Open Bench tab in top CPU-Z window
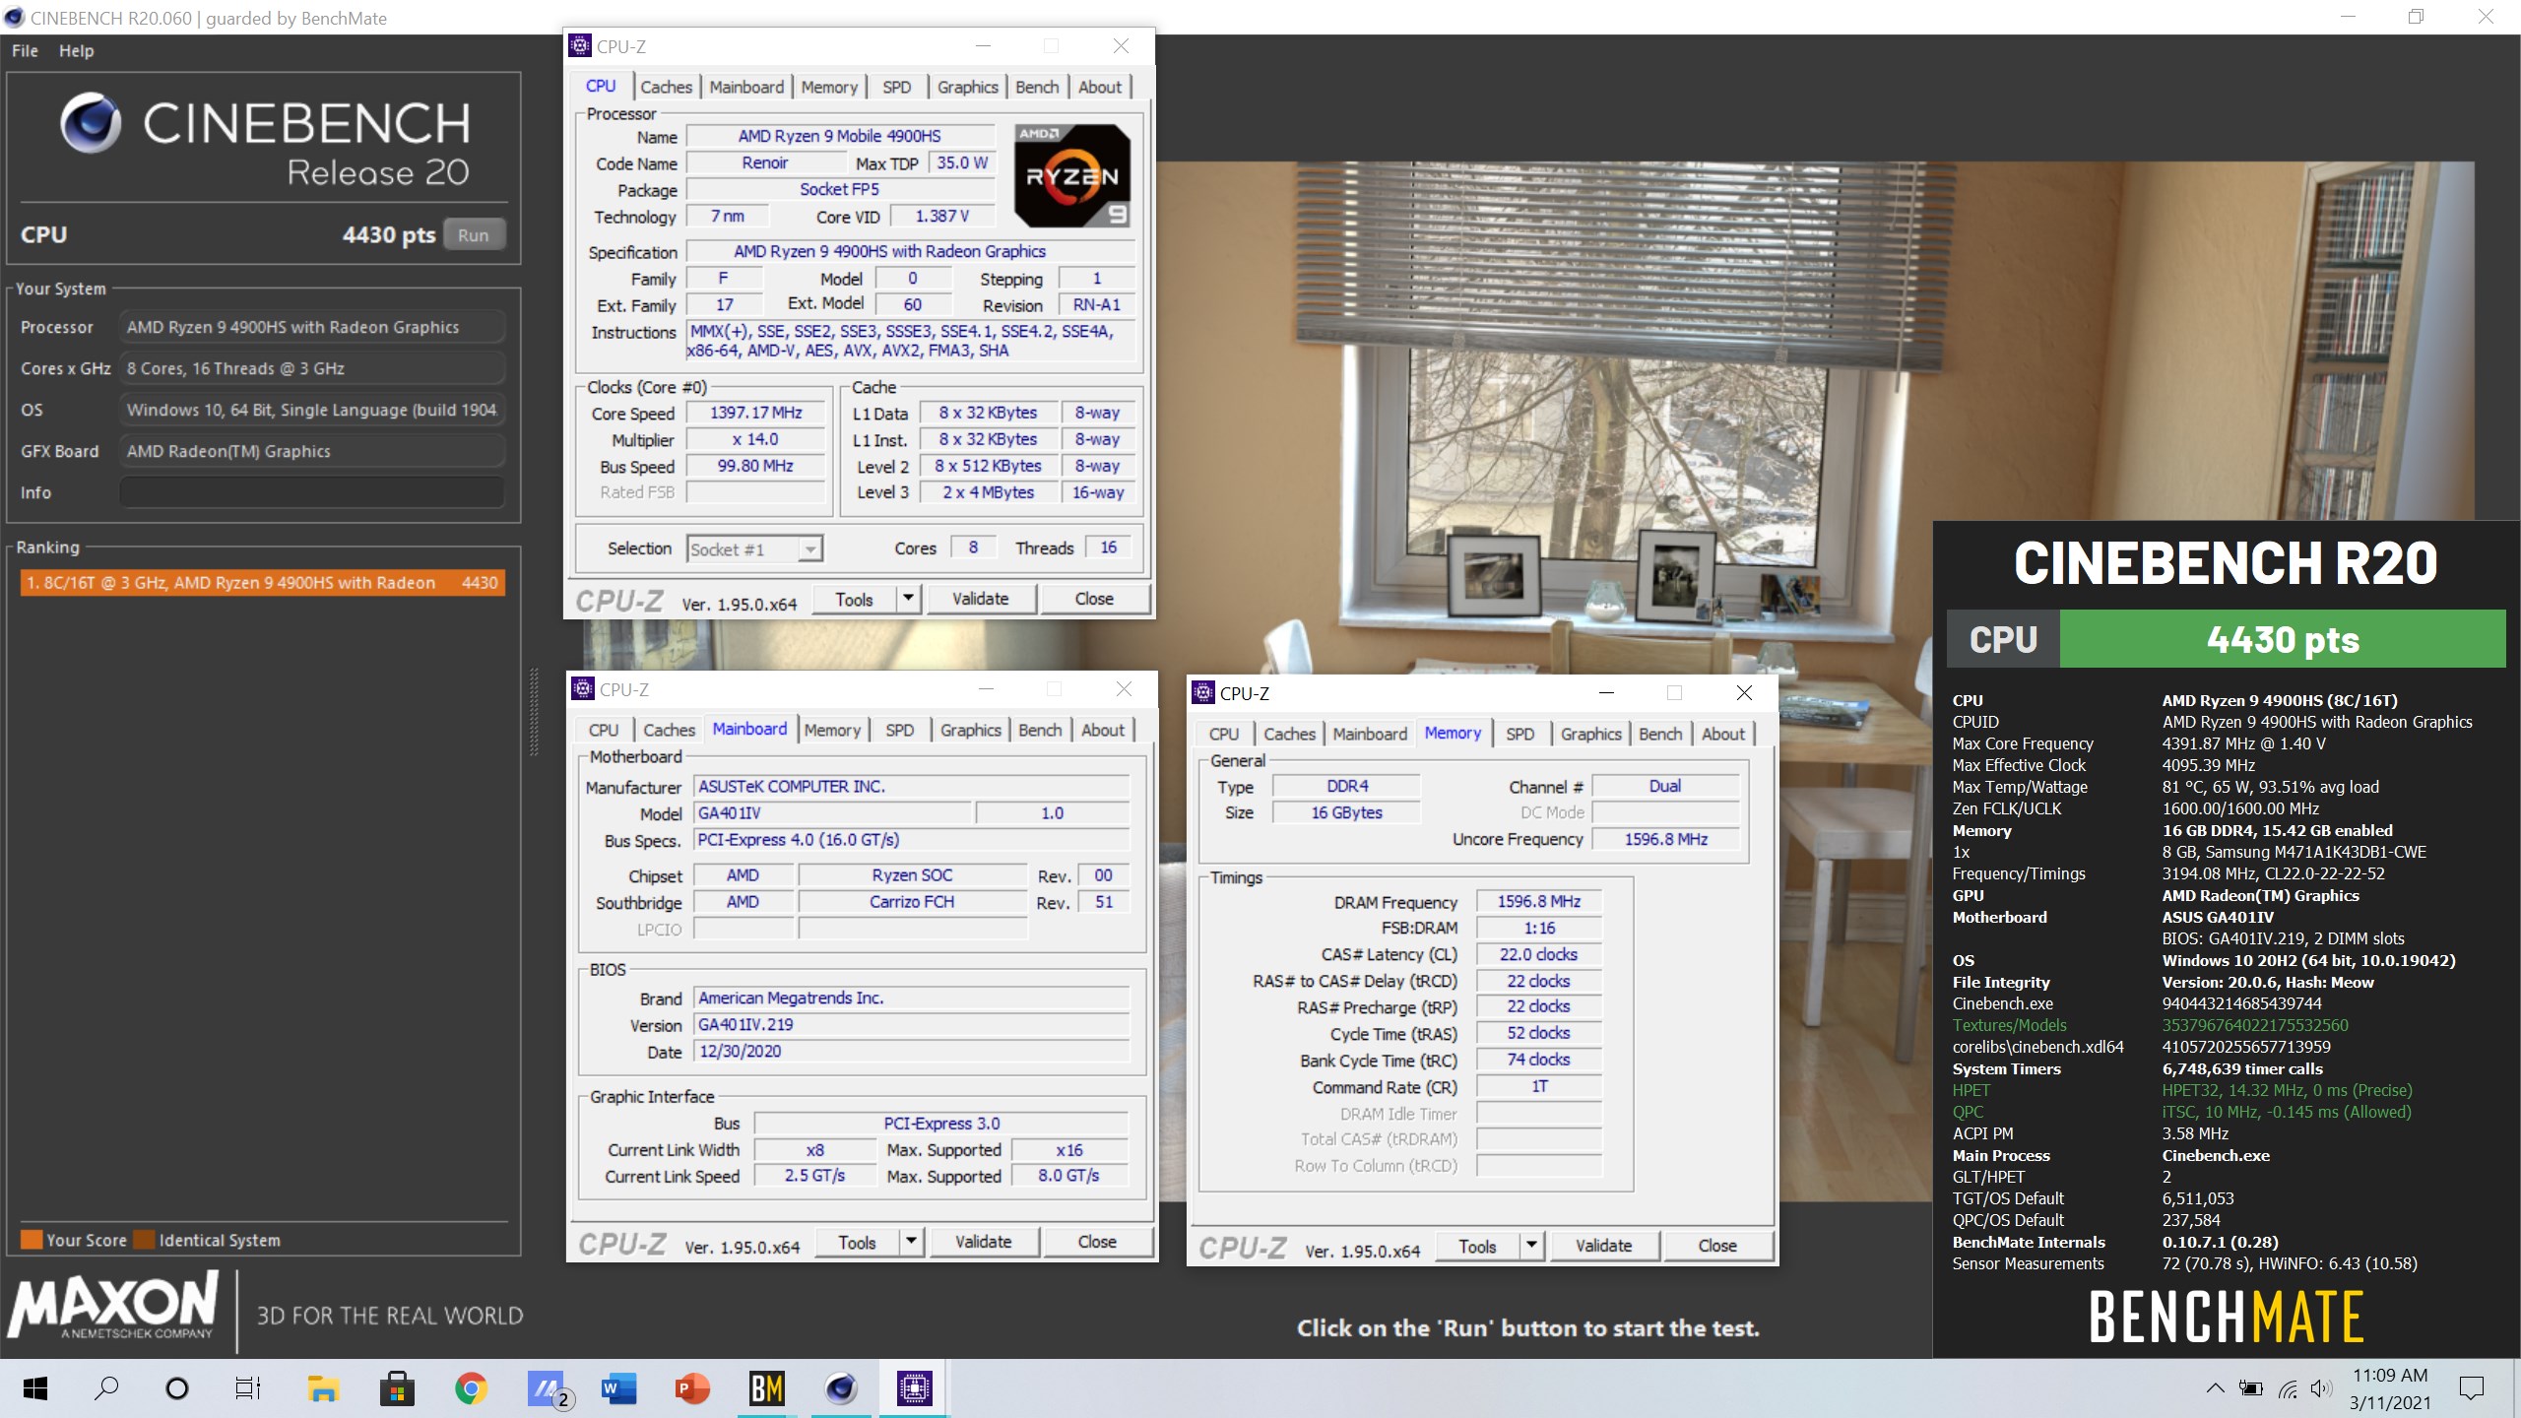This screenshot has height=1418, width=2521. tap(1037, 87)
